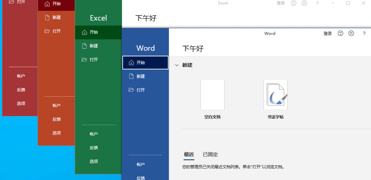The image size is (371, 180).
Task: Click the Open folder icon in Word sidebar
Action: [131, 90]
